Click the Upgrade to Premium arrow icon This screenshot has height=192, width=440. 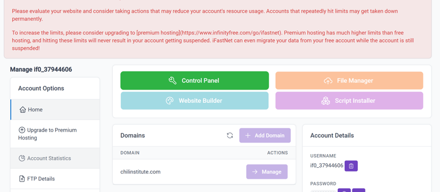click(x=22, y=130)
